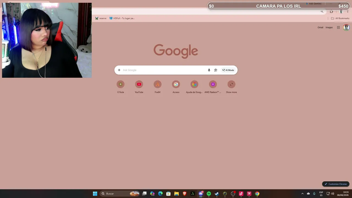Click the Google logo

[x=176, y=51]
